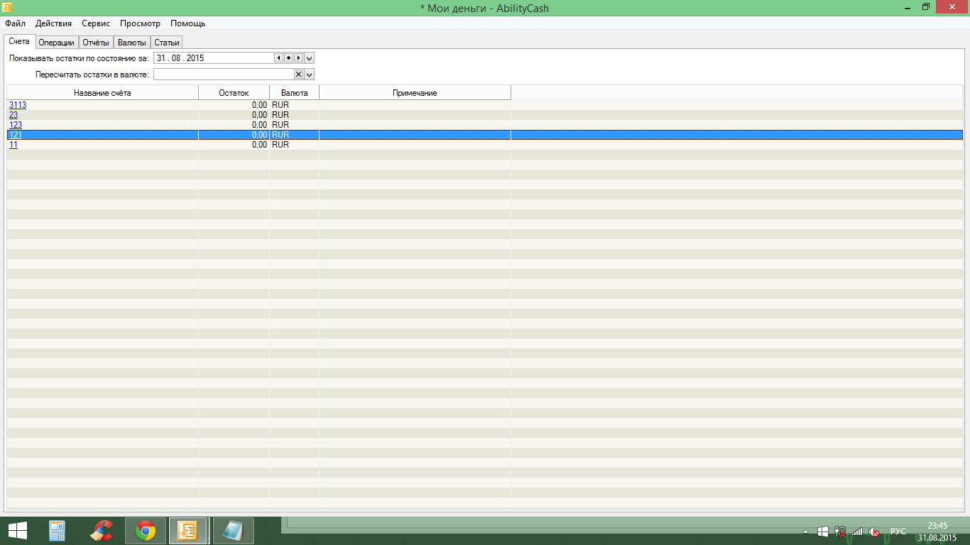
Task: Open the Сервис menu
Action: point(96,23)
